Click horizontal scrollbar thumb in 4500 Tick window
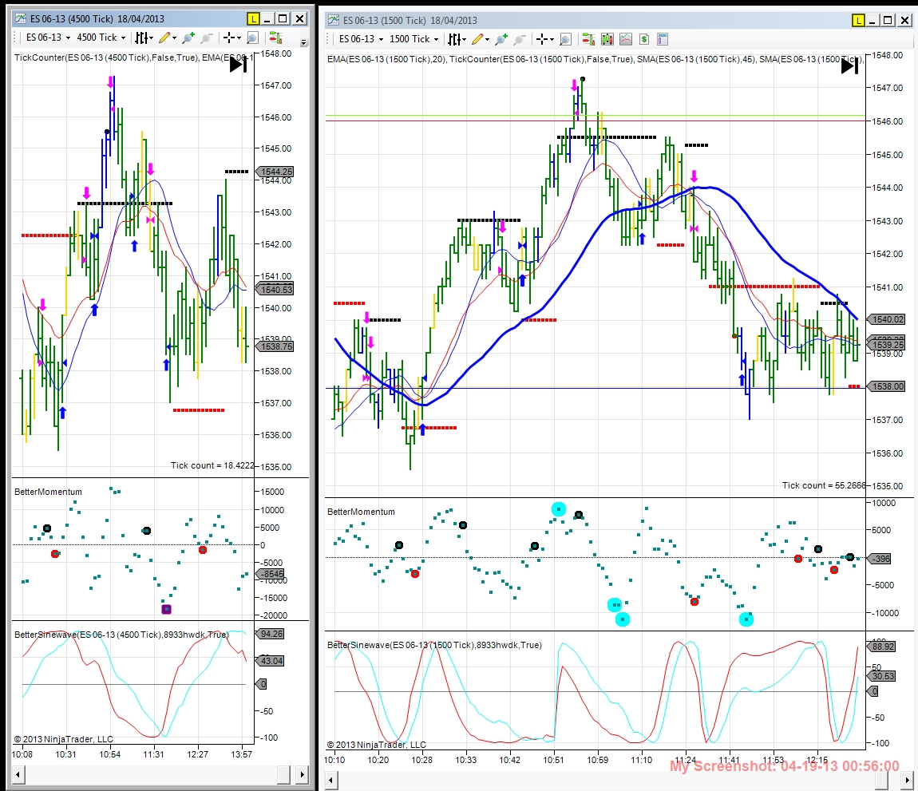 [284, 774]
